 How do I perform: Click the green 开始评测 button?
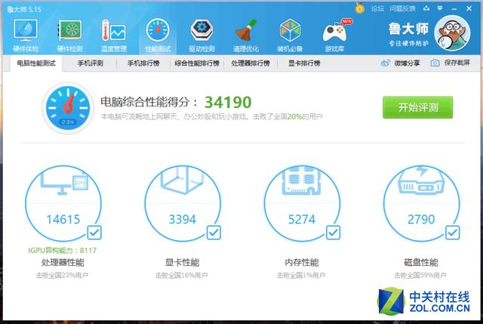417,107
